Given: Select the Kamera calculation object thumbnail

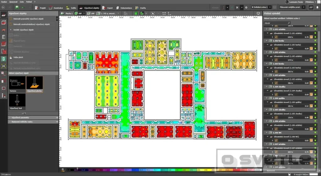Looking at the screenshot, I should (x=17, y=84).
